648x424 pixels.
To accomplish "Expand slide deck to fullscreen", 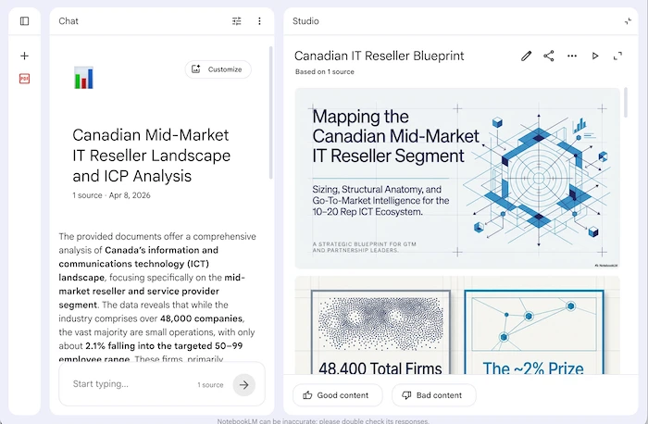I will coord(617,56).
